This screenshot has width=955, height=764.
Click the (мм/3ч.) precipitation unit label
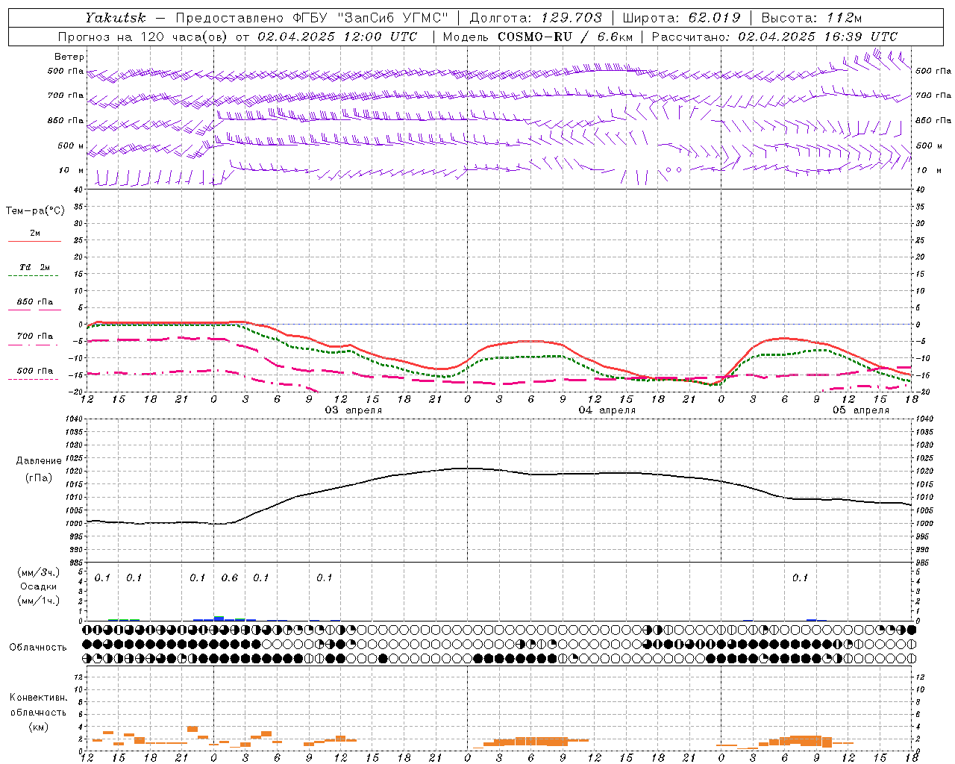point(39,573)
